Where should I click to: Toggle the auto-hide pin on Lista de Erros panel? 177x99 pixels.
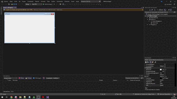141,76
